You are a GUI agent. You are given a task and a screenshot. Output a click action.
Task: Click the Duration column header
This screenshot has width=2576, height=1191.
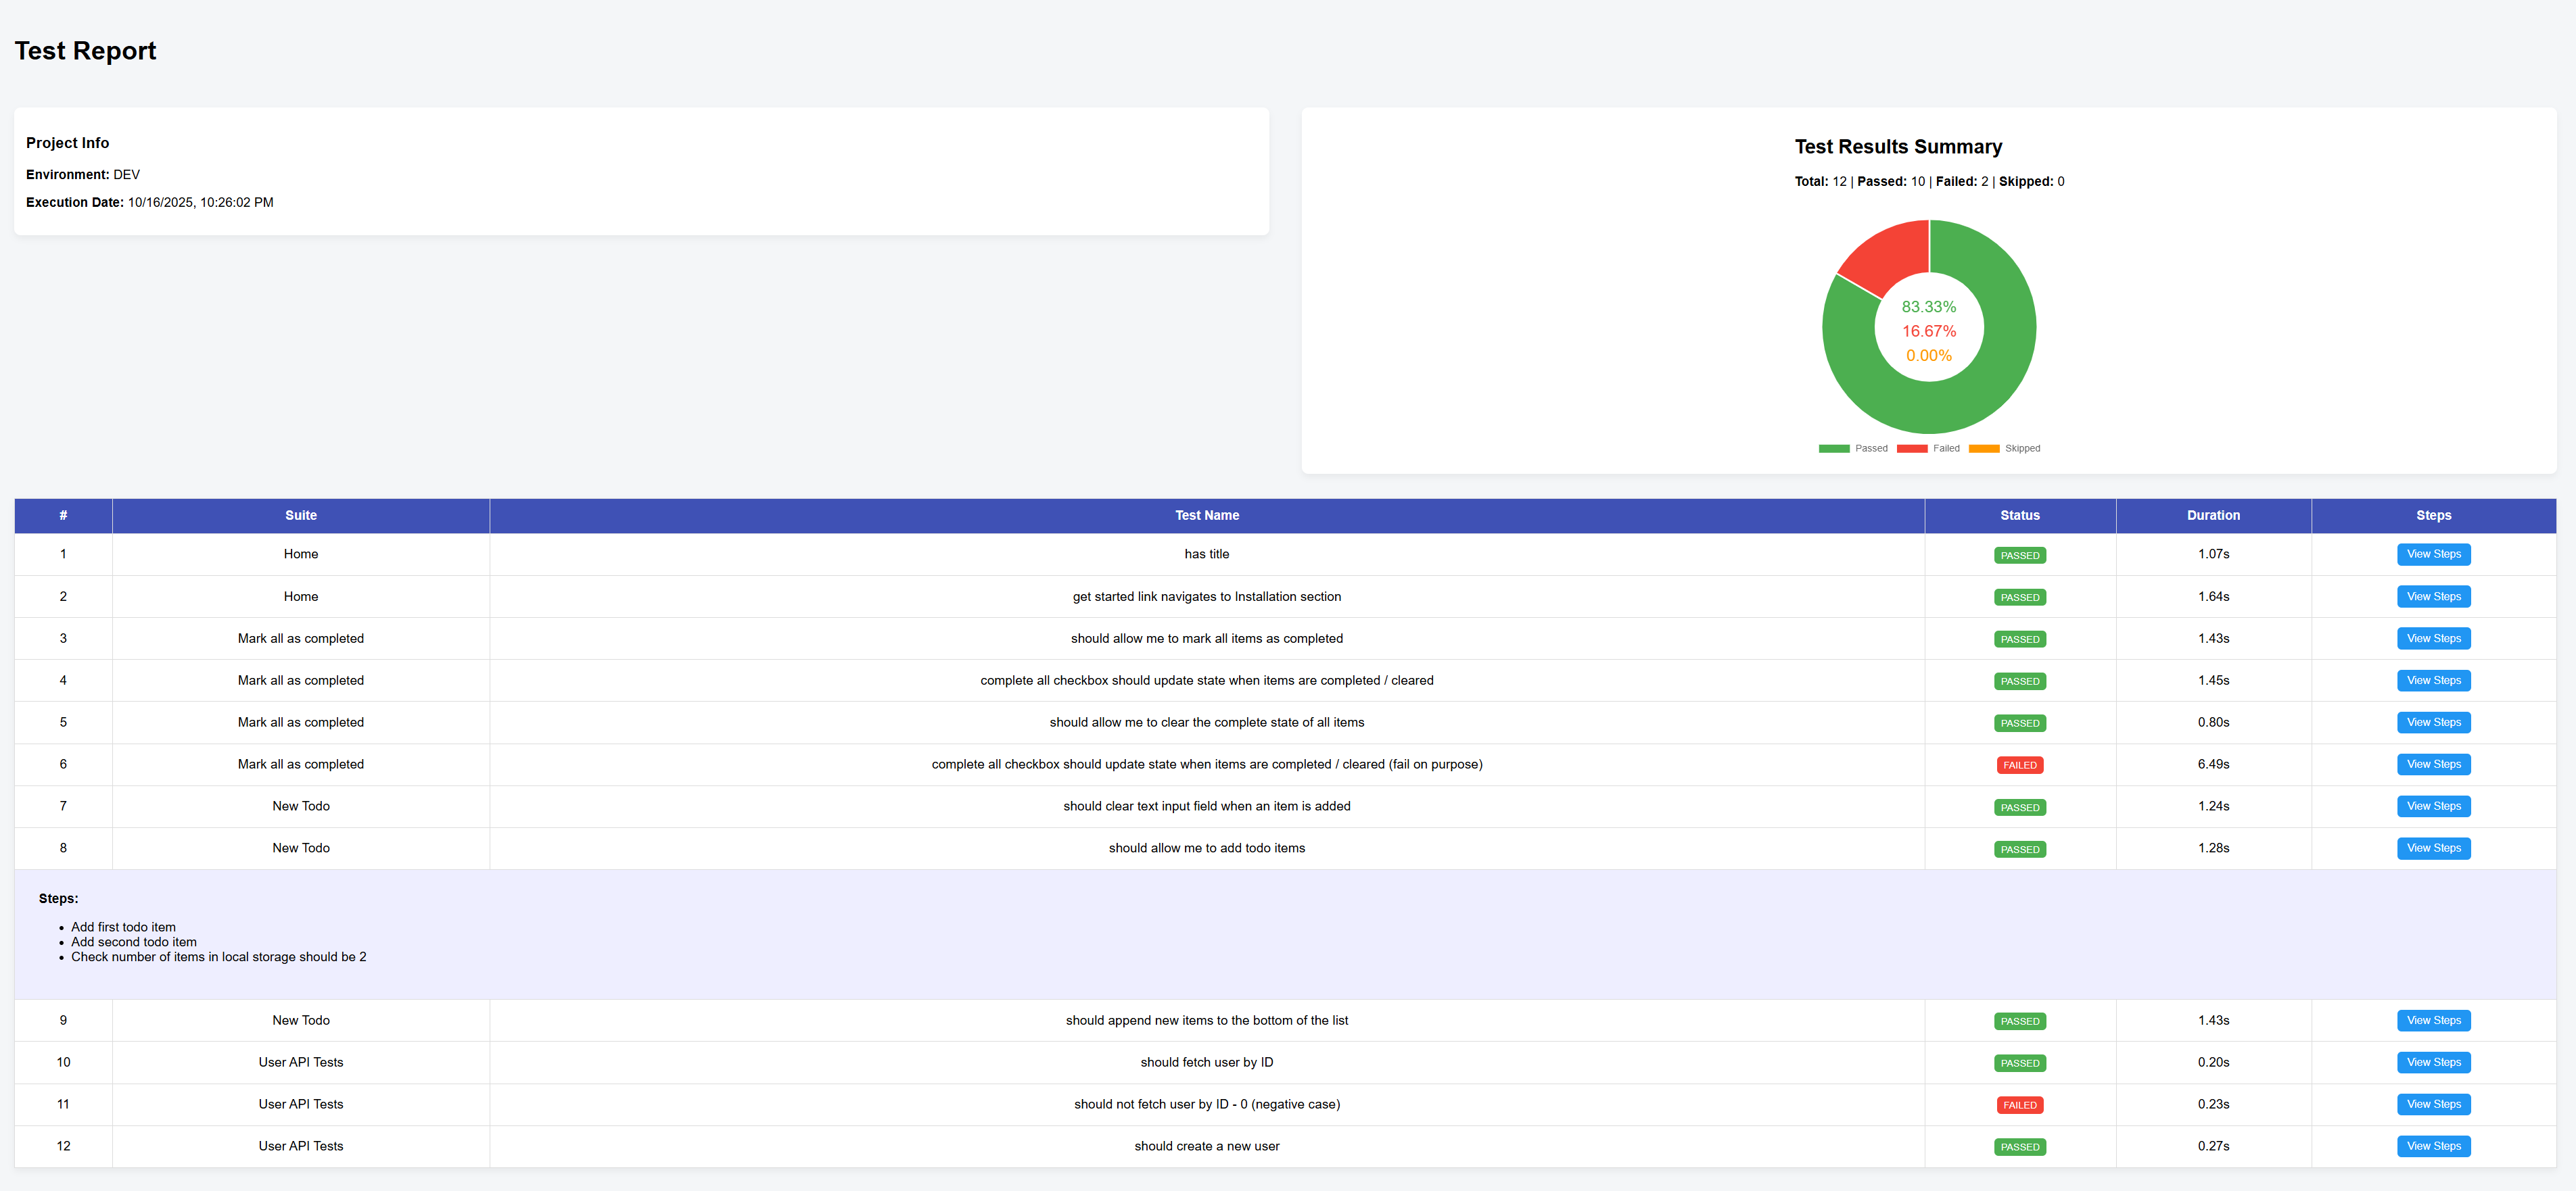pos(2213,516)
